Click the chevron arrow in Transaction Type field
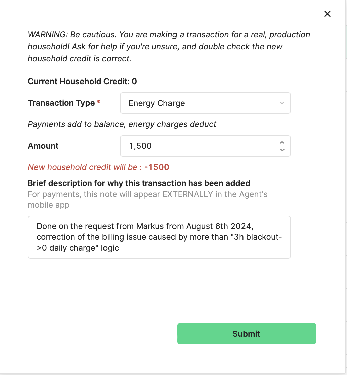The width and height of the screenshot is (347, 375). pos(282,103)
